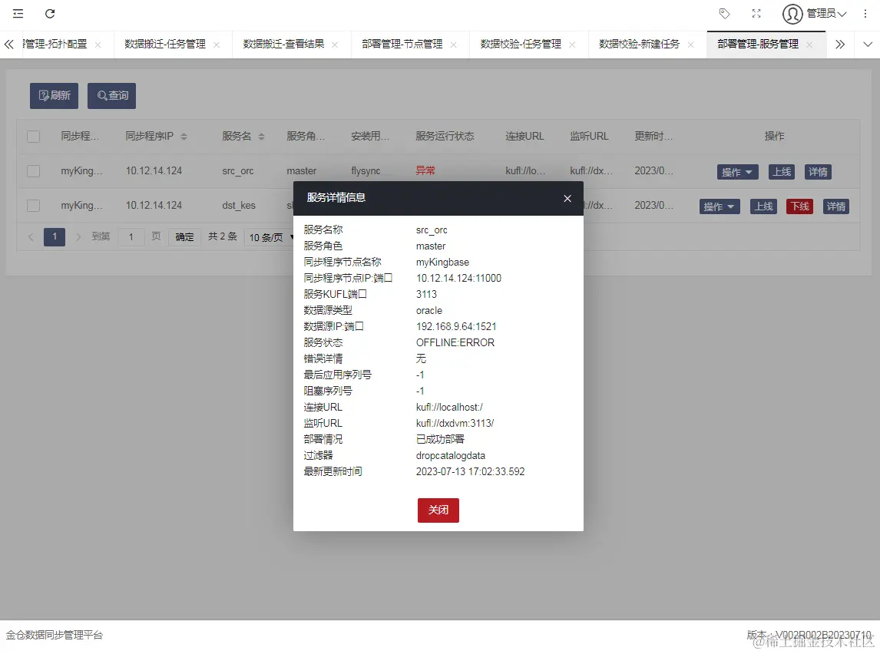The height and width of the screenshot is (654, 880).
Task: Switch to 部署管理-节点管理 tab
Action: 402,44
